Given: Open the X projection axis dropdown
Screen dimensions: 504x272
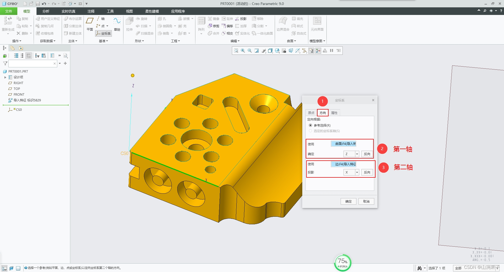Looking at the screenshot, I should click(x=357, y=172).
